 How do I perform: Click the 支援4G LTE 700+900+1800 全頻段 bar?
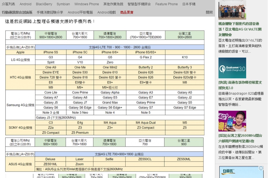(119, 154)
